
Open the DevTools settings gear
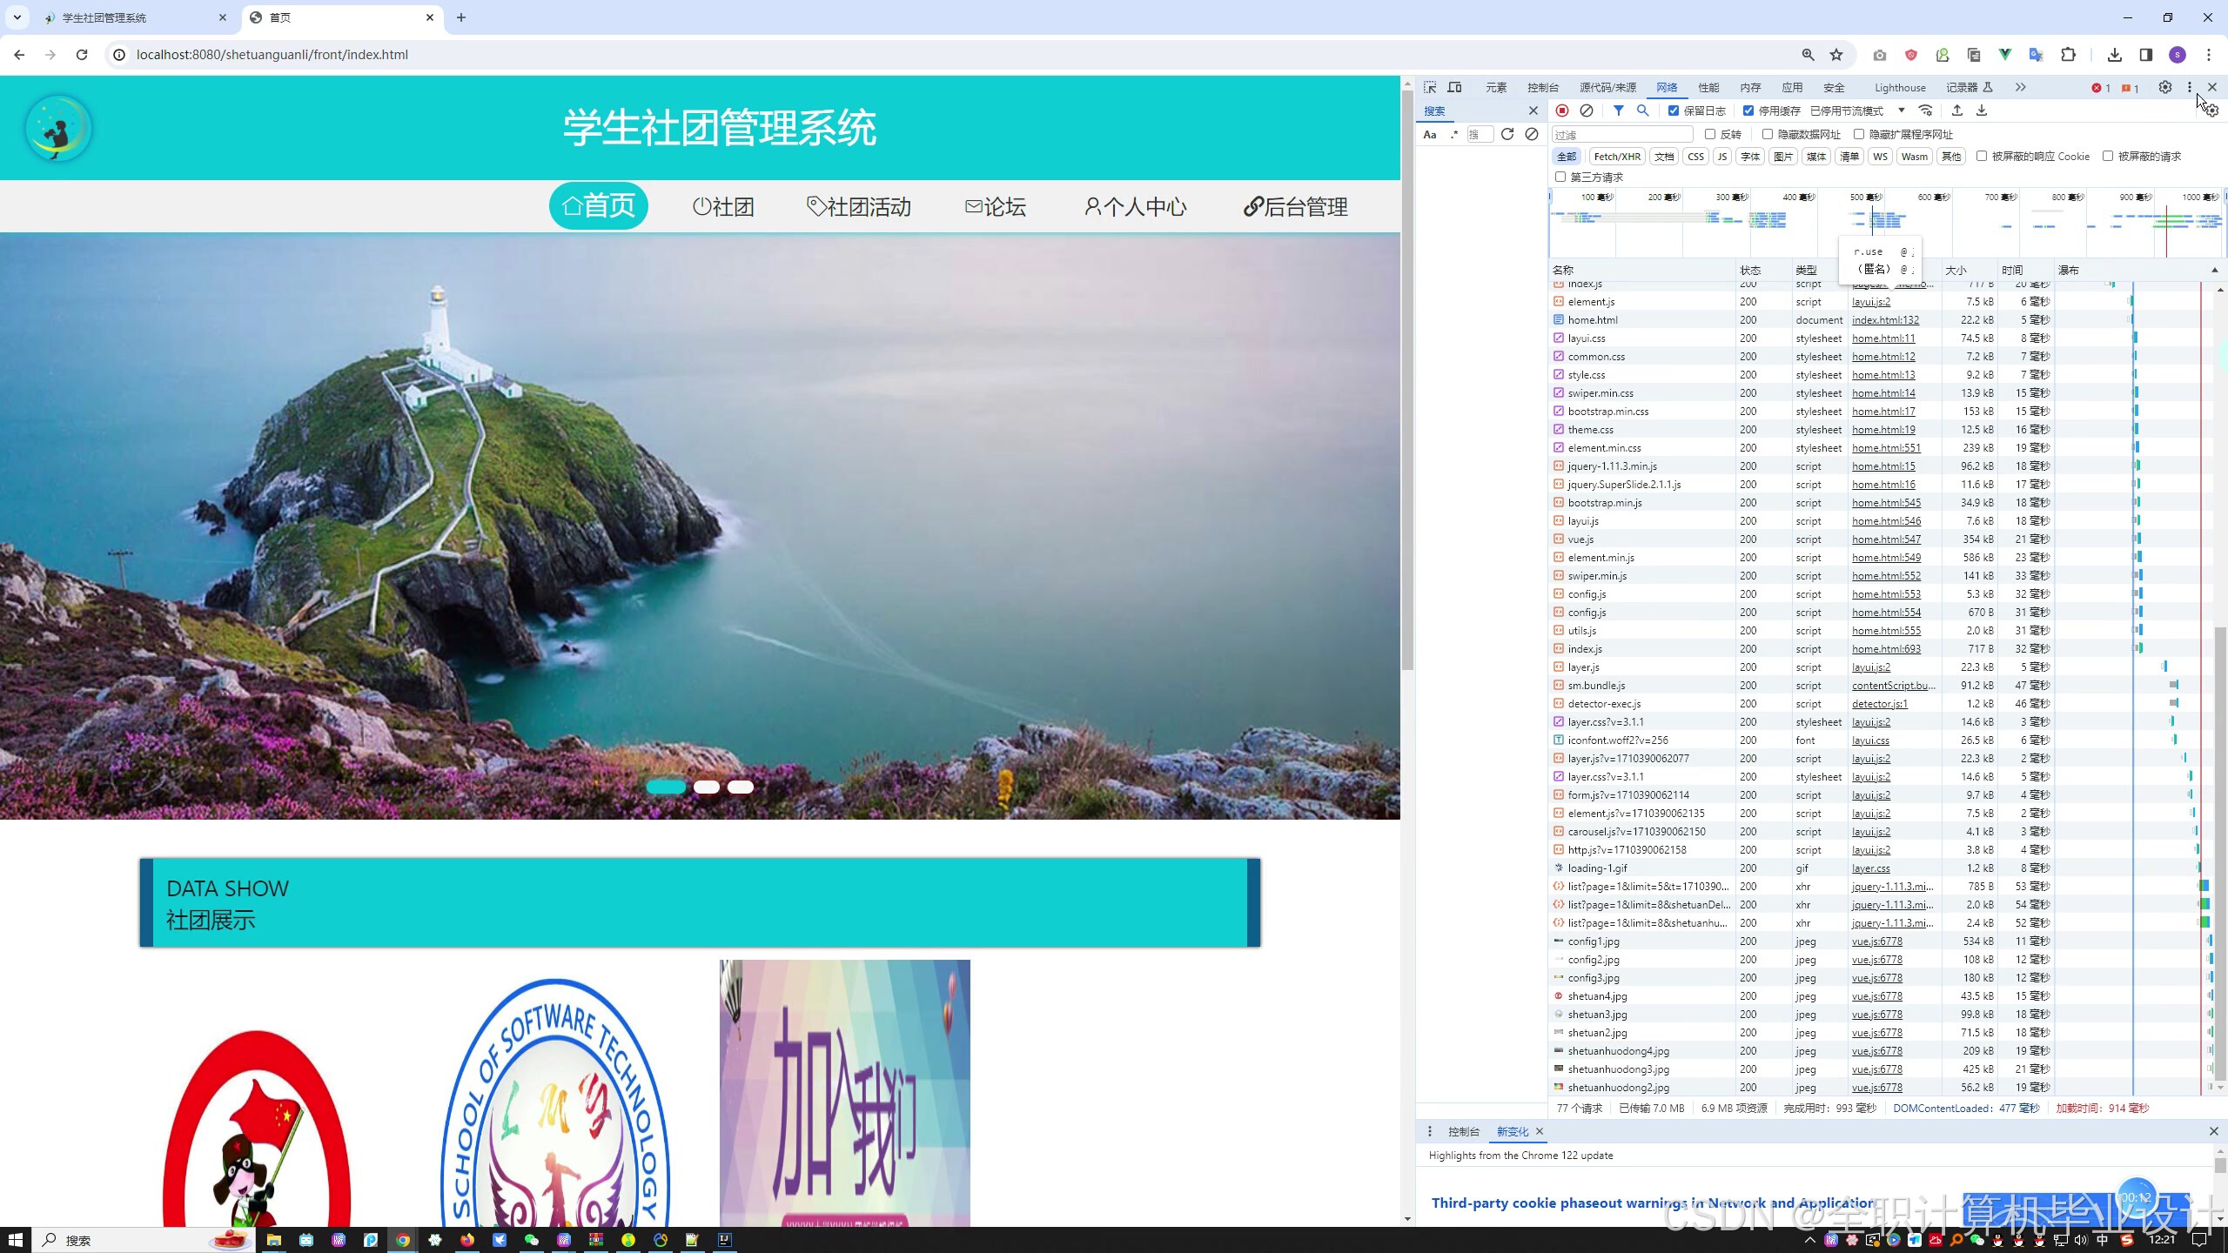pyautogui.click(x=2164, y=87)
